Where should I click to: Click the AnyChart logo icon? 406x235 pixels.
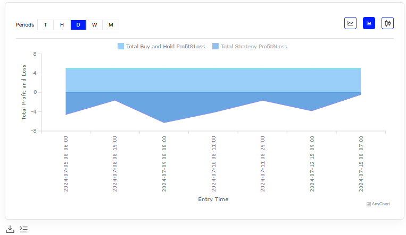(369, 204)
